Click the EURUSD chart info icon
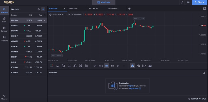The width and height of the screenshot is (208, 102). pos(50,15)
